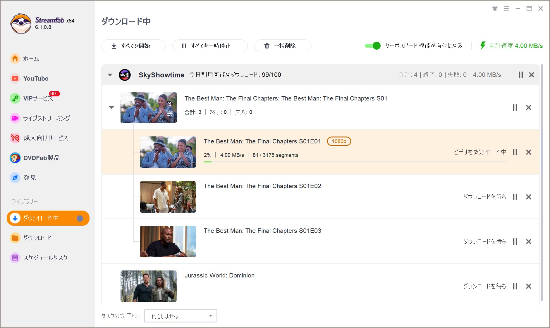Click the home icon in sidebar
550x328 pixels.
15,58
